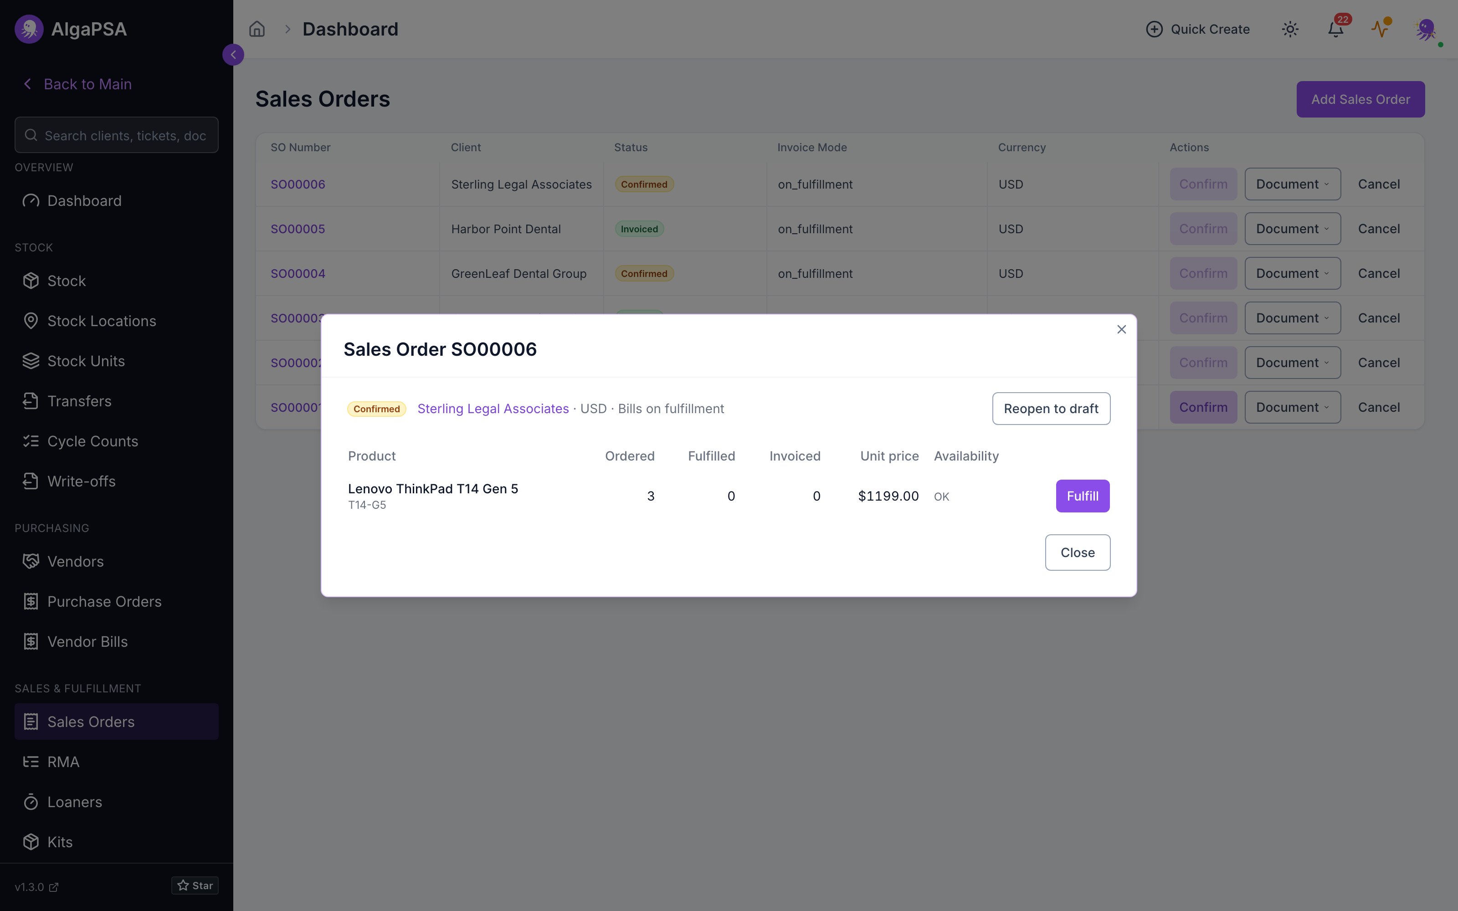Expand the Document dropdown for SO00006
This screenshot has width=1458, height=911.
tap(1292, 184)
